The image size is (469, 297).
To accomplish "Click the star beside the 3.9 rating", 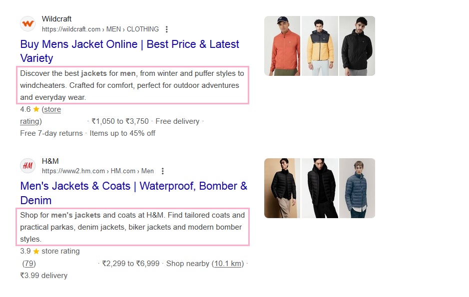I will (x=36, y=251).
